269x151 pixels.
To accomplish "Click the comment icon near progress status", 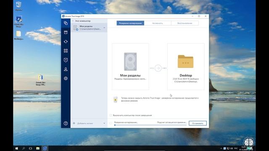I will click(x=111, y=123).
